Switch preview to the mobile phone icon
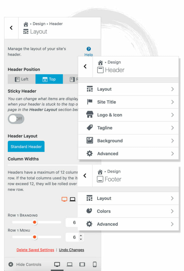The width and height of the screenshot is (184, 271). coord(95,264)
